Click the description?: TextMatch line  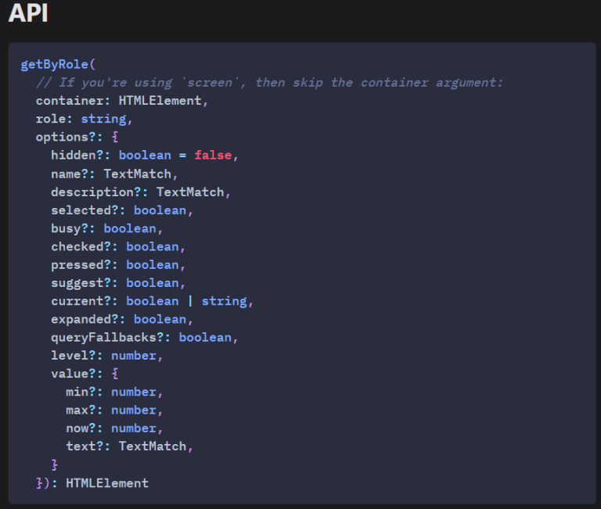pos(141,192)
